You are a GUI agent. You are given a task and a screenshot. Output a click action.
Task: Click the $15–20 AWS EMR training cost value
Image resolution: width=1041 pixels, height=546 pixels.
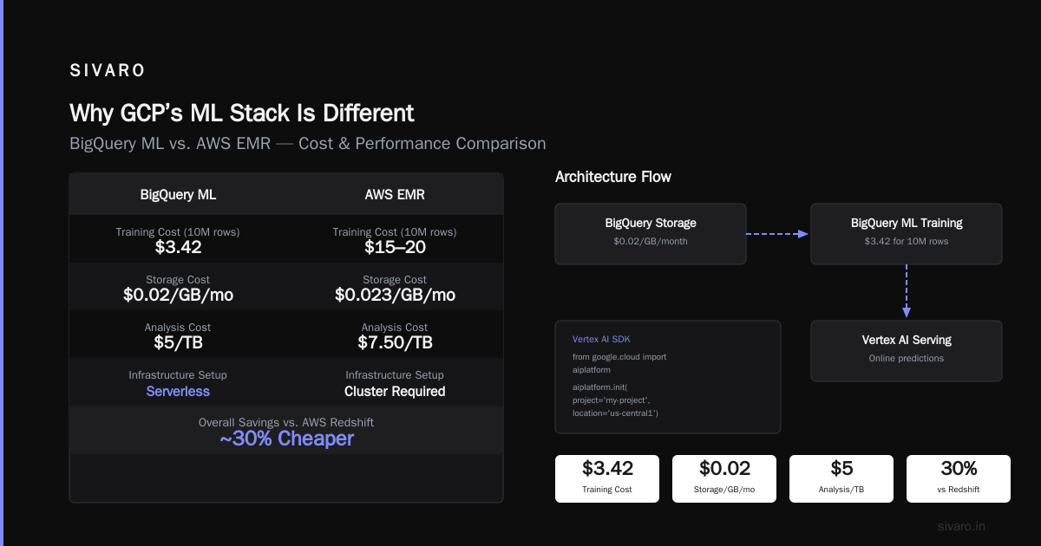coord(395,248)
